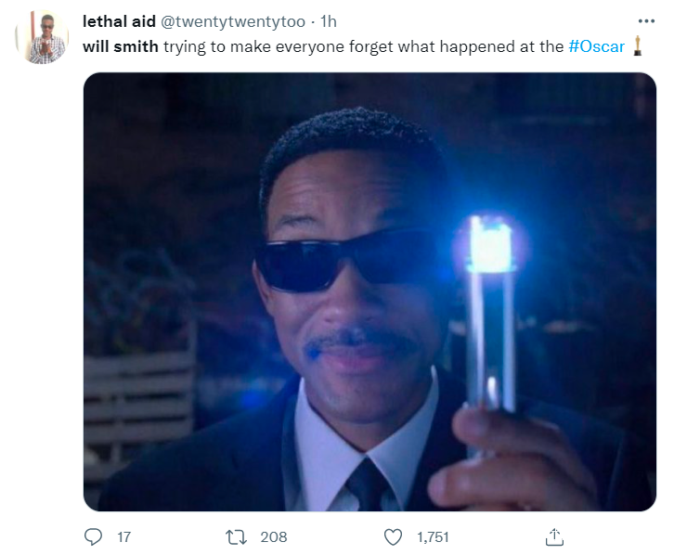
Task: Click the like count 1,751
Action: point(433,536)
